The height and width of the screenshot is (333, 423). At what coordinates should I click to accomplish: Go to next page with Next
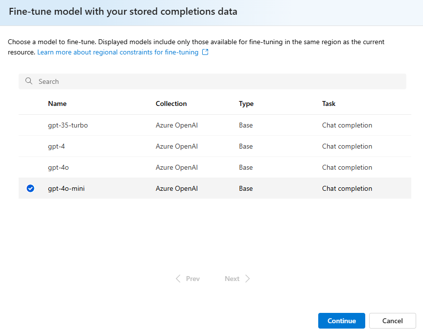pos(232,279)
